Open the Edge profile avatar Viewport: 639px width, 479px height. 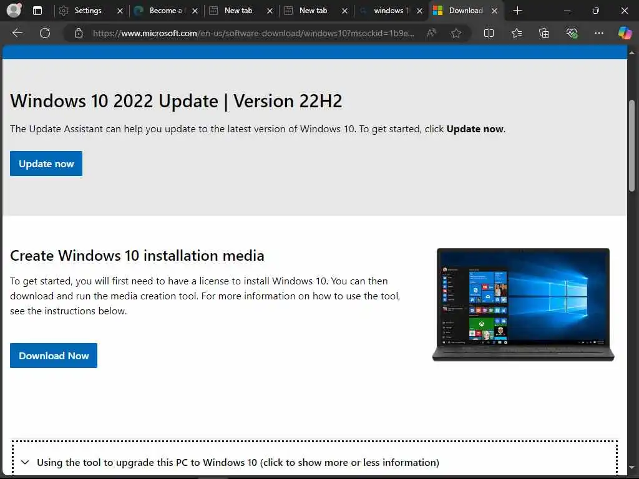[x=14, y=11]
